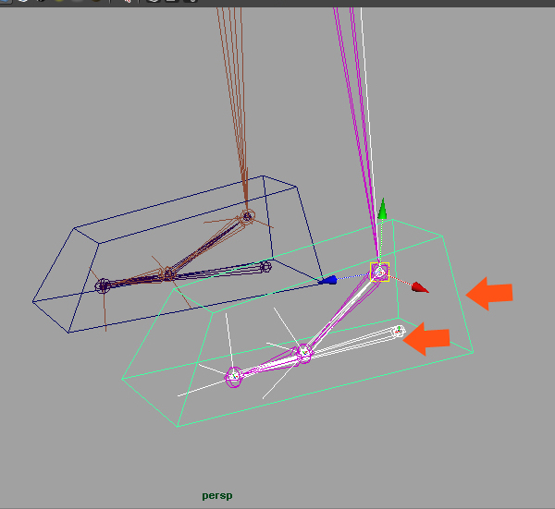The image size is (555, 509).
Task: Select the dark ball joint of the left foot
Action: pos(168,274)
